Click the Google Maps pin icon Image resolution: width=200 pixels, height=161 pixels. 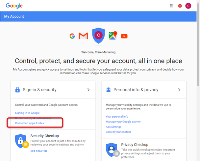pos(113,35)
